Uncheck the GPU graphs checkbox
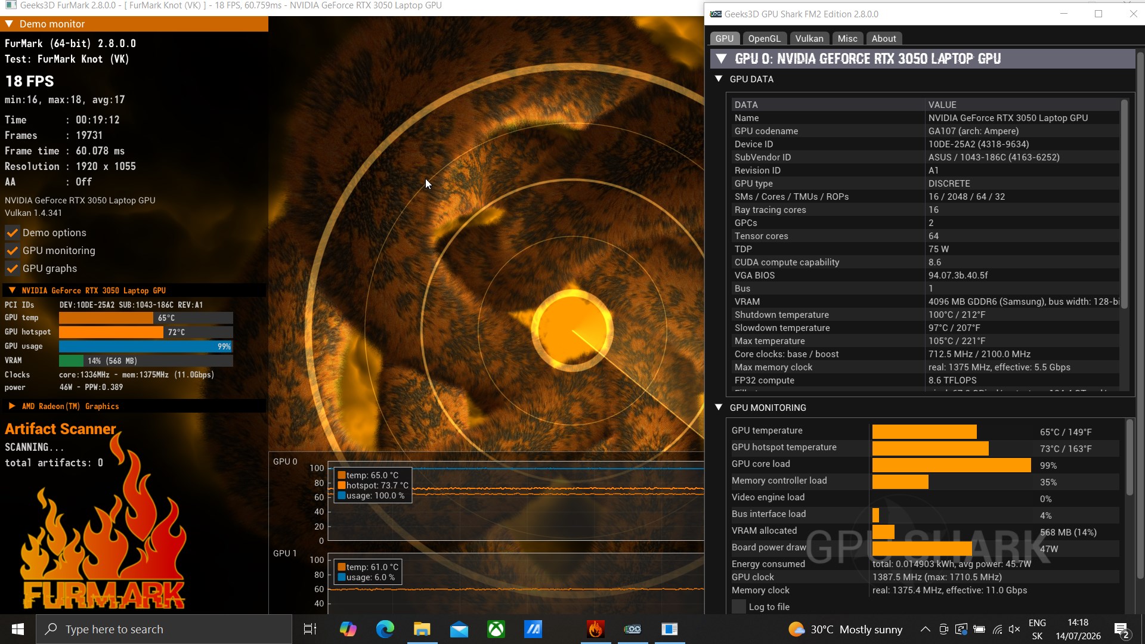 (12, 268)
